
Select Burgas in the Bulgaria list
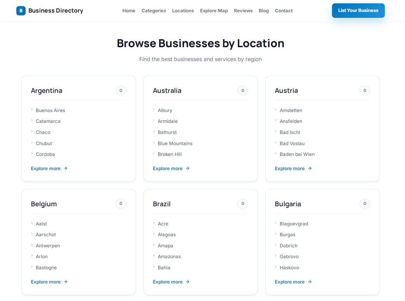coord(287,235)
